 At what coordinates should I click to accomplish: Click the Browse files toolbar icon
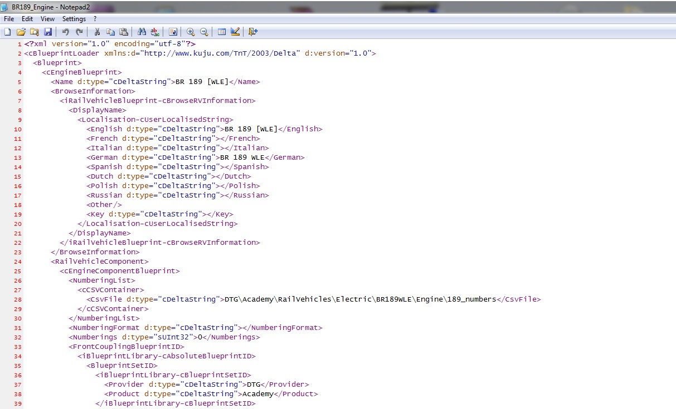coord(35,32)
